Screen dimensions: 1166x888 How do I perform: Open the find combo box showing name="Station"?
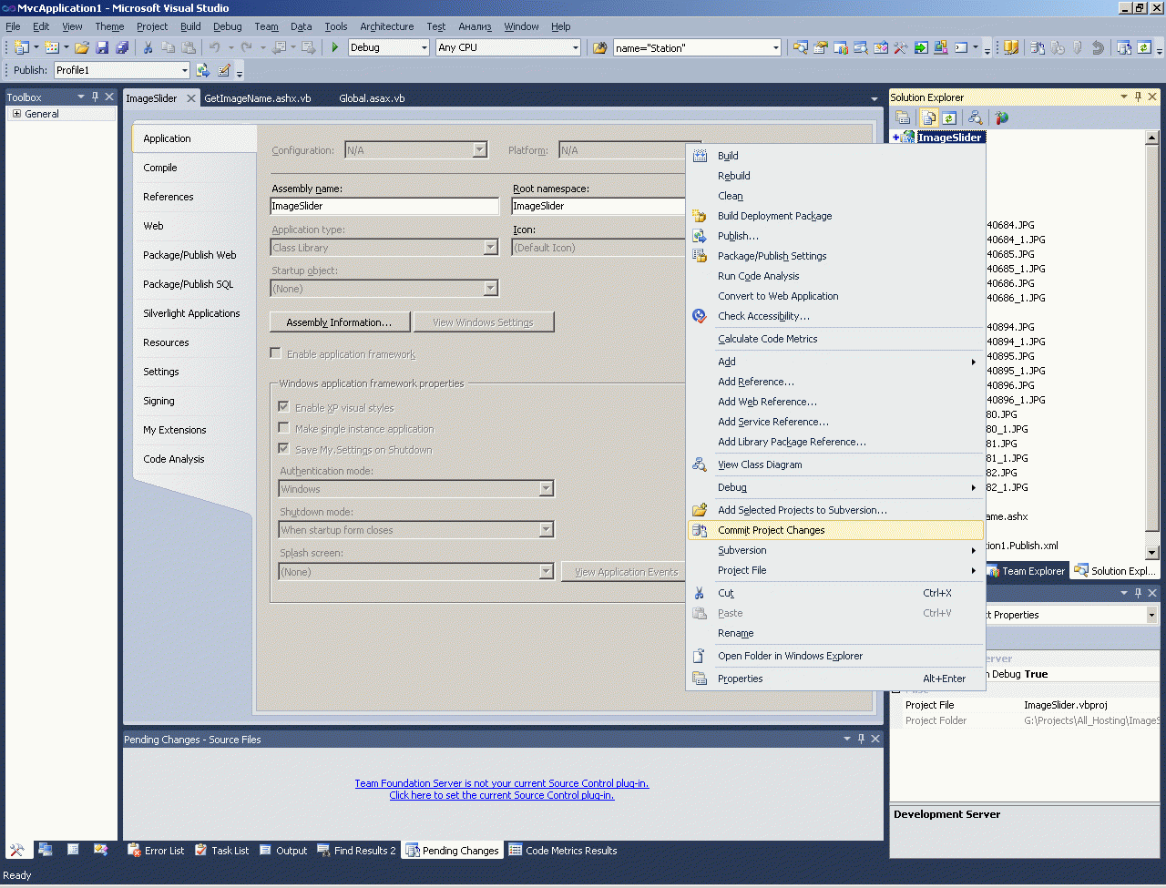(x=698, y=47)
